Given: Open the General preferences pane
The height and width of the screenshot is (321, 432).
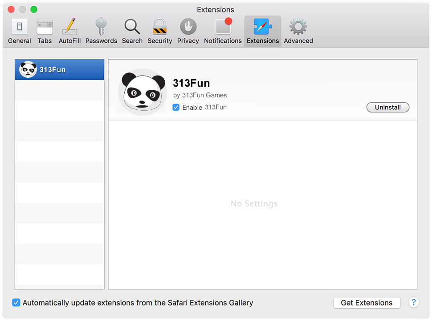Looking at the screenshot, I should click(19, 31).
